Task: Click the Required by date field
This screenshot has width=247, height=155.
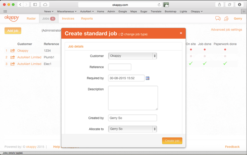Action: 126,78
